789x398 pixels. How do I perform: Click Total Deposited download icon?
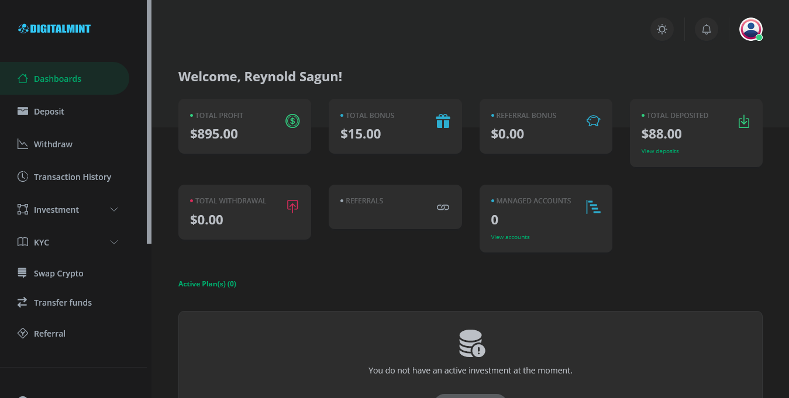[x=743, y=122]
